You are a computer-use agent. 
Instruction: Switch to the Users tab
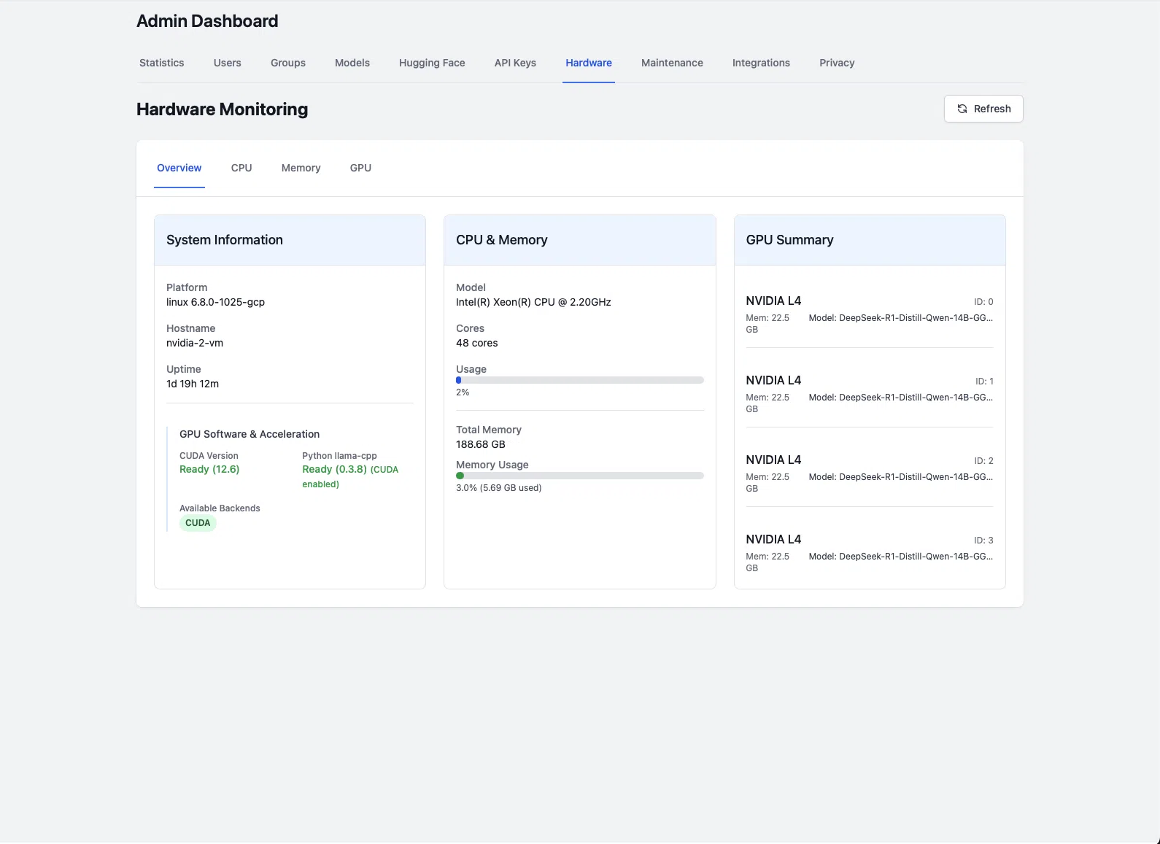click(x=227, y=63)
